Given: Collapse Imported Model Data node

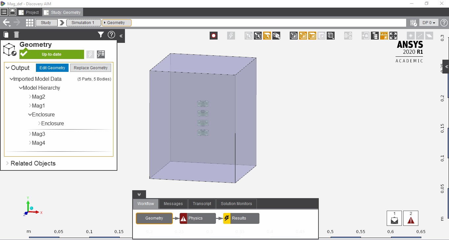Looking at the screenshot, I should 12,79.
